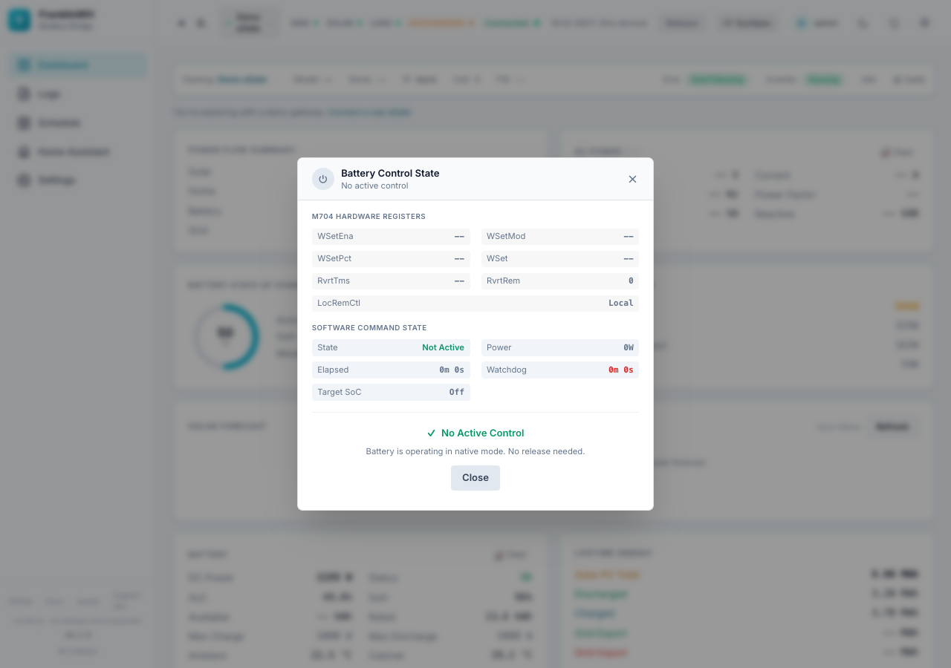Viewport: 951px width, 668px height.
Task: Click the No Active Control status text
Action: (x=483, y=433)
